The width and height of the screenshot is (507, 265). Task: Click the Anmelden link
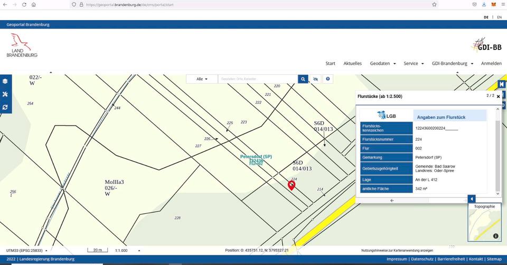point(491,63)
